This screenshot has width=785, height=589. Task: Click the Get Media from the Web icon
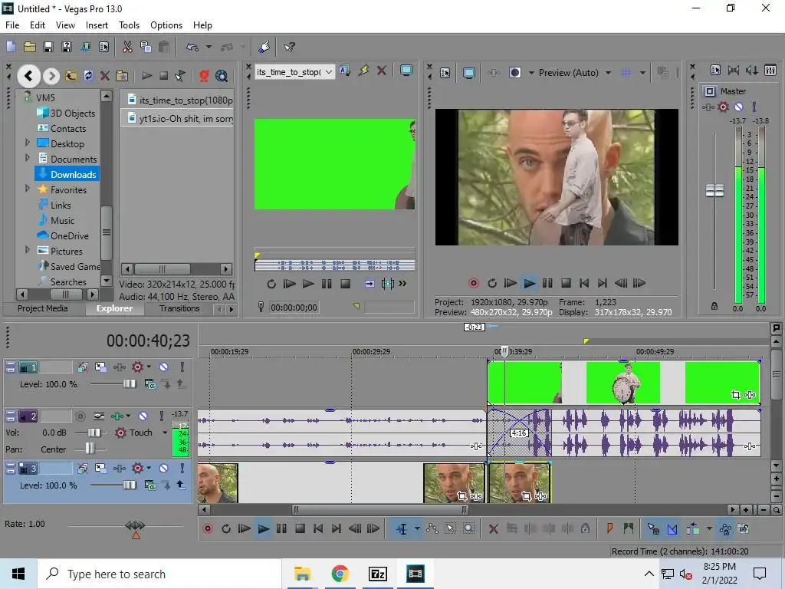pyautogui.click(x=222, y=76)
